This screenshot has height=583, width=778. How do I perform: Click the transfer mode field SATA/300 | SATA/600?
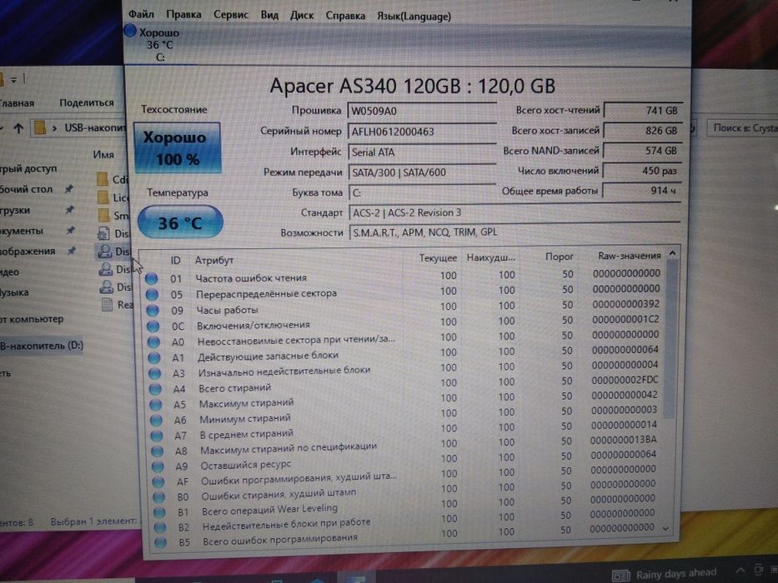pyautogui.click(x=422, y=172)
